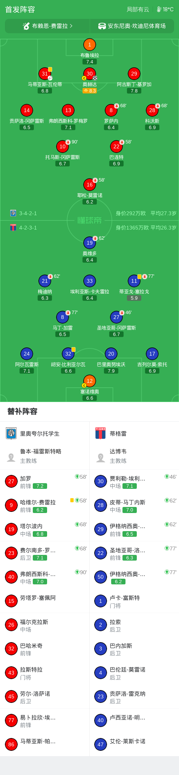Screen dimensions: 179x775
Task: Open substitute 28 皮蒂-马丁内斯 entry
Action: coord(134,505)
